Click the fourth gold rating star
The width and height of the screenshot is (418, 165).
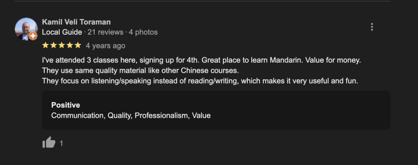pyautogui.click(x=70, y=45)
